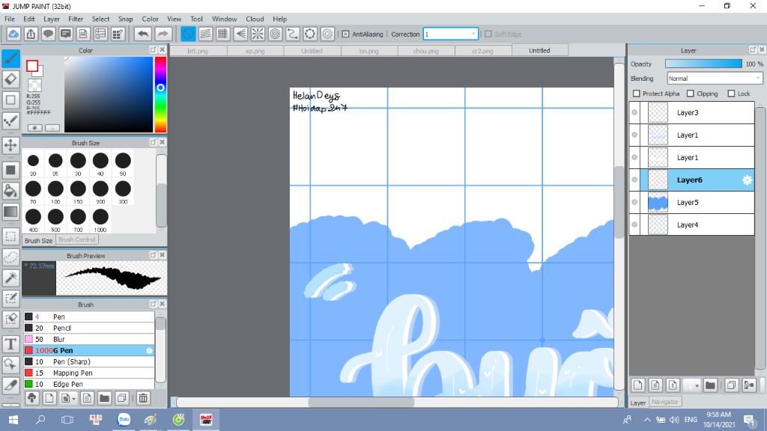Select the Select Eraser tool
767x431 pixels.
10,319
